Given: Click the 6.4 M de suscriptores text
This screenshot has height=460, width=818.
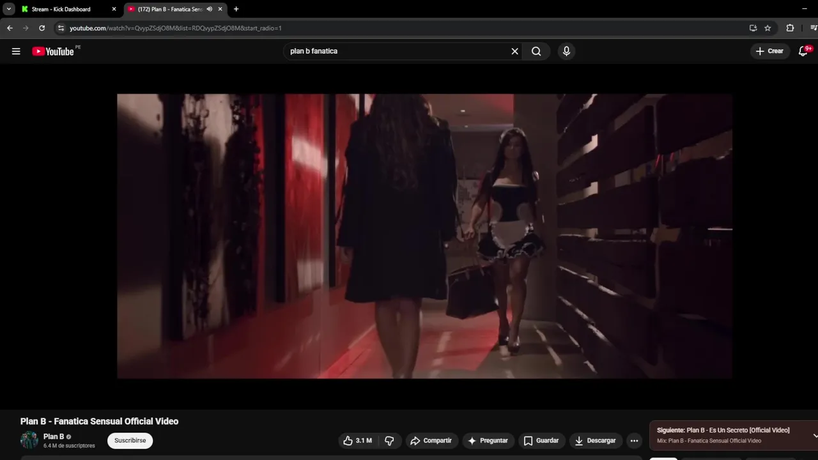Looking at the screenshot, I should (x=69, y=446).
